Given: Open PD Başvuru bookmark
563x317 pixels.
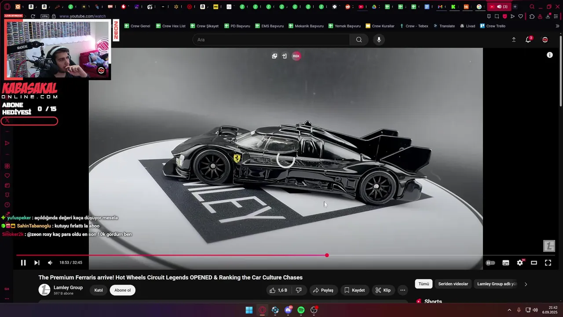Looking at the screenshot, I should click(x=237, y=26).
